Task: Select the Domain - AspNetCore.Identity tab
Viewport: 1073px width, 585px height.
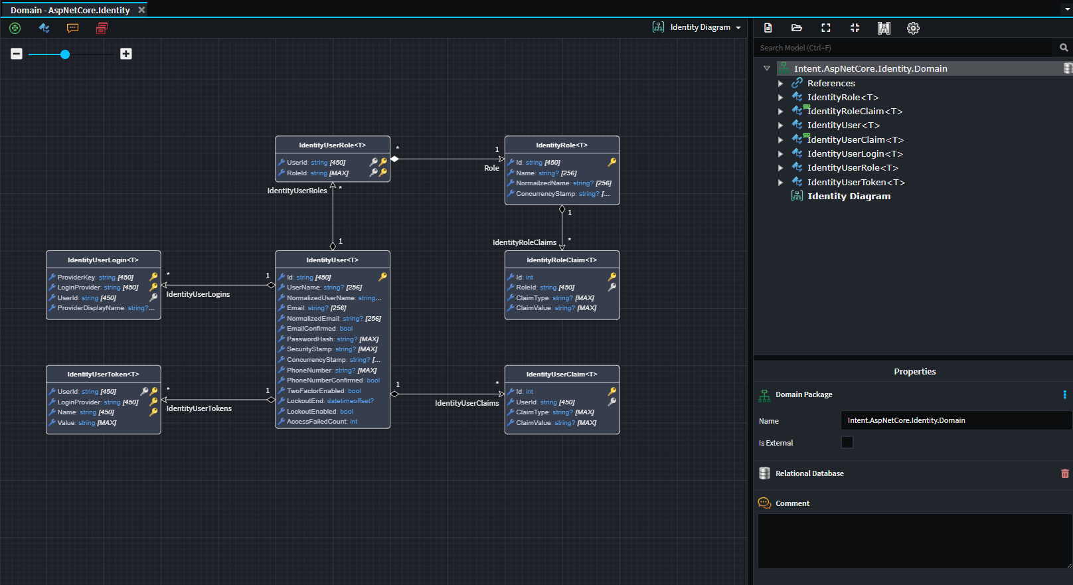Action: tap(70, 10)
